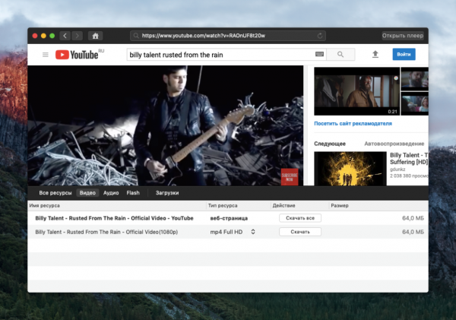Open the ad video thumbnail showing 0:21
The image size is (456, 320).
click(x=357, y=91)
